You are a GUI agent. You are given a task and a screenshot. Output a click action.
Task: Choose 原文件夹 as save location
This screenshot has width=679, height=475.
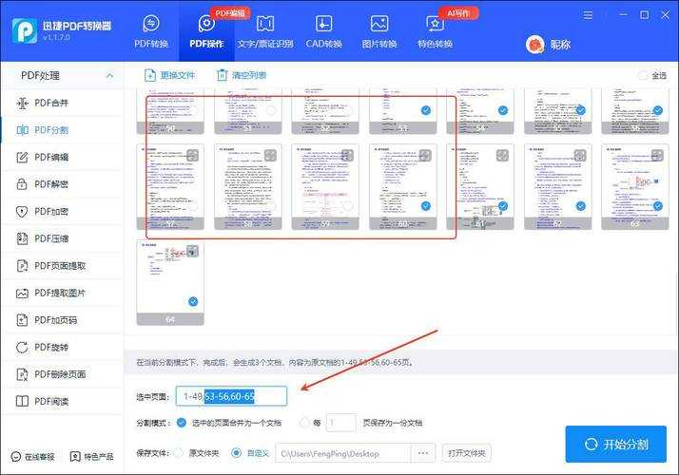(x=179, y=453)
